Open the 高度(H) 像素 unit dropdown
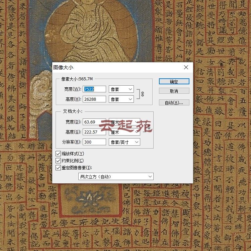The image size is (251, 251). [x=121, y=99]
